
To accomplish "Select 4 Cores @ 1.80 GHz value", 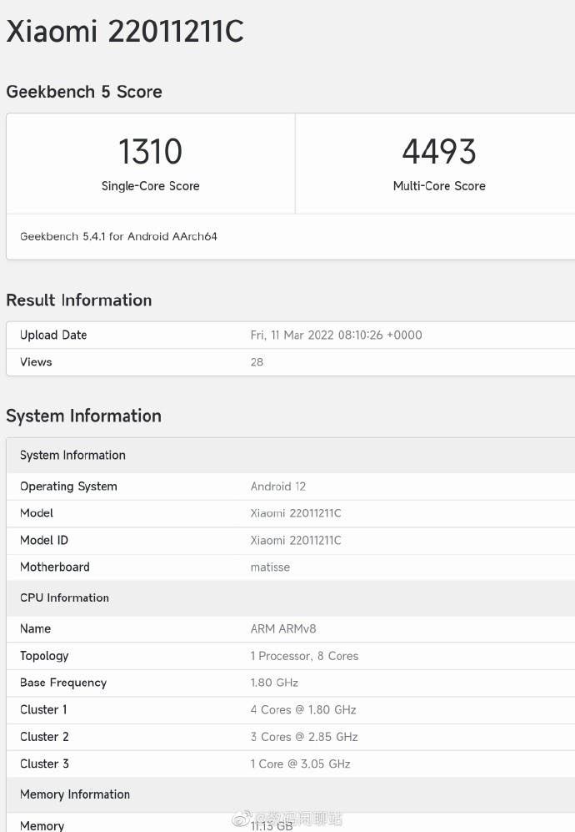I will 303,710.
